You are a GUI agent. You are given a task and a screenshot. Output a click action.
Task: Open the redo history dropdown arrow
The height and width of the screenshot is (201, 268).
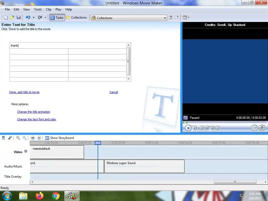click(x=45, y=18)
